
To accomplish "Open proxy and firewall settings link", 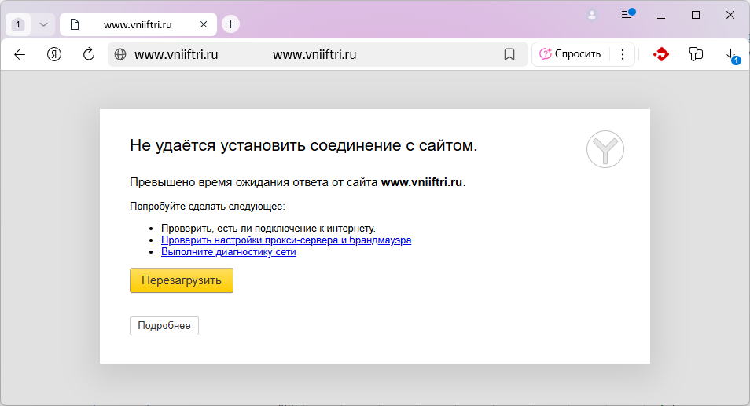I will tap(286, 240).
